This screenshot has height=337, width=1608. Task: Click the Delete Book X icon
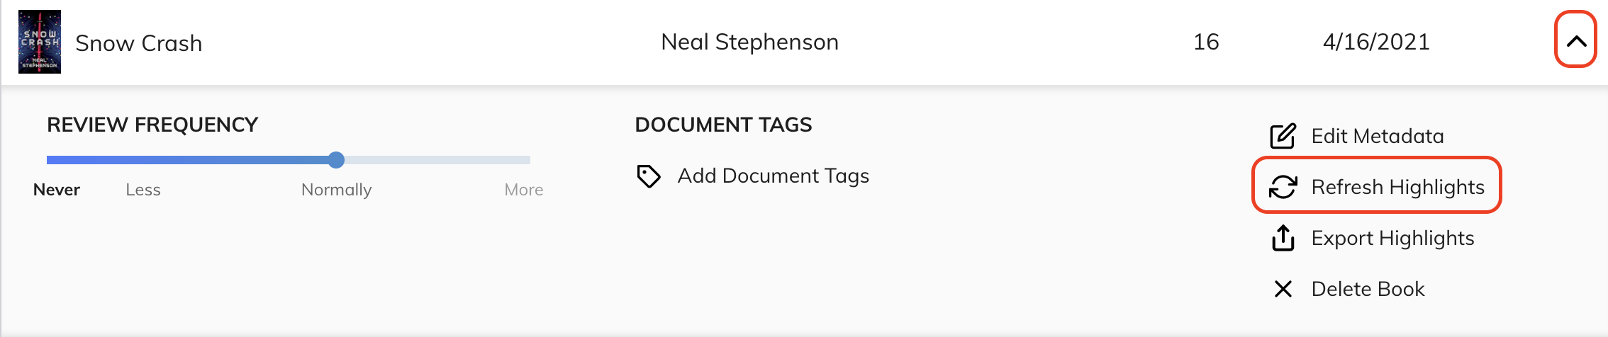pyautogui.click(x=1283, y=289)
